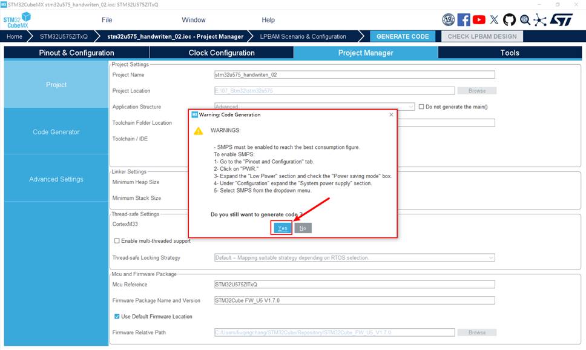Click the Mcu Reference field
The image size is (586, 350).
point(355,285)
